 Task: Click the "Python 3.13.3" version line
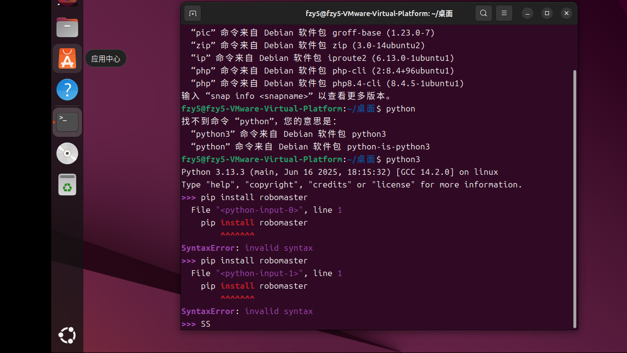pos(340,172)
